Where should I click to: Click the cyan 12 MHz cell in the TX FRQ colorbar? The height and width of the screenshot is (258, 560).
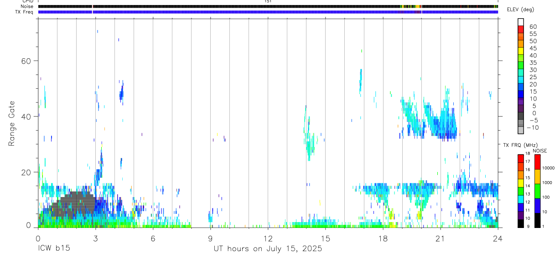coord(521,199)
